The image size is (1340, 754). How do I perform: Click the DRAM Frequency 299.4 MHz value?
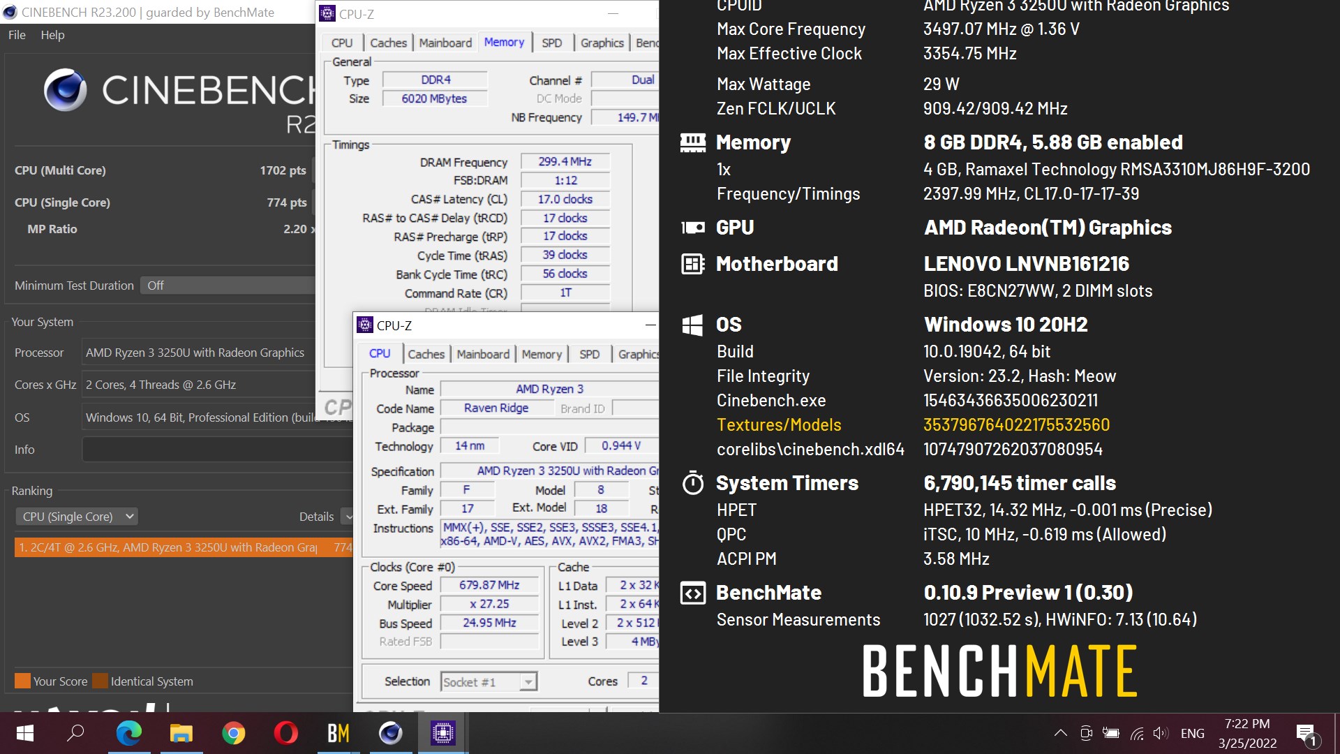click(x=565, y=161)
